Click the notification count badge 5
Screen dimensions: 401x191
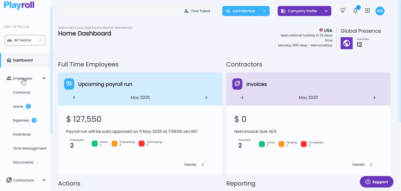358,7
